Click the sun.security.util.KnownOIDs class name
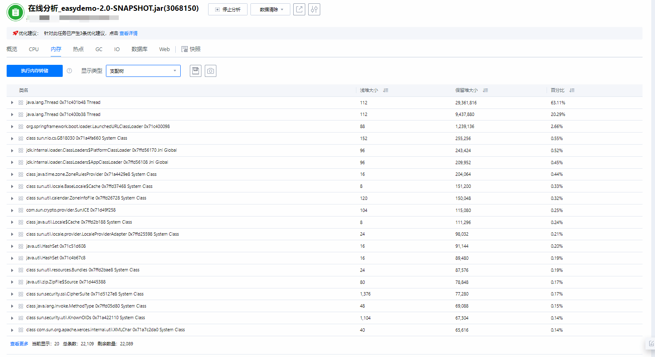This screenshot has width=655, height=357. pyautogui.click(x=86, y=318)
